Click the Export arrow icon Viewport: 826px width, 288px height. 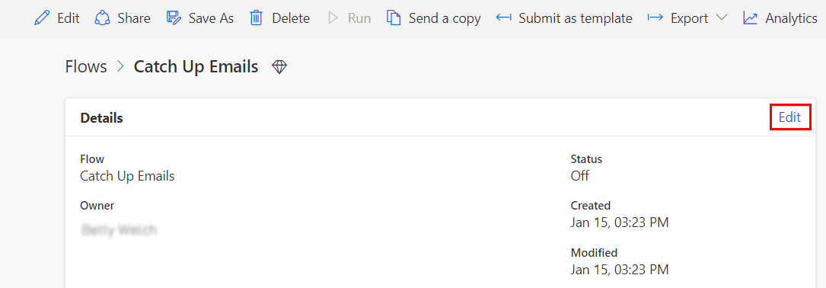click(655, 18)
